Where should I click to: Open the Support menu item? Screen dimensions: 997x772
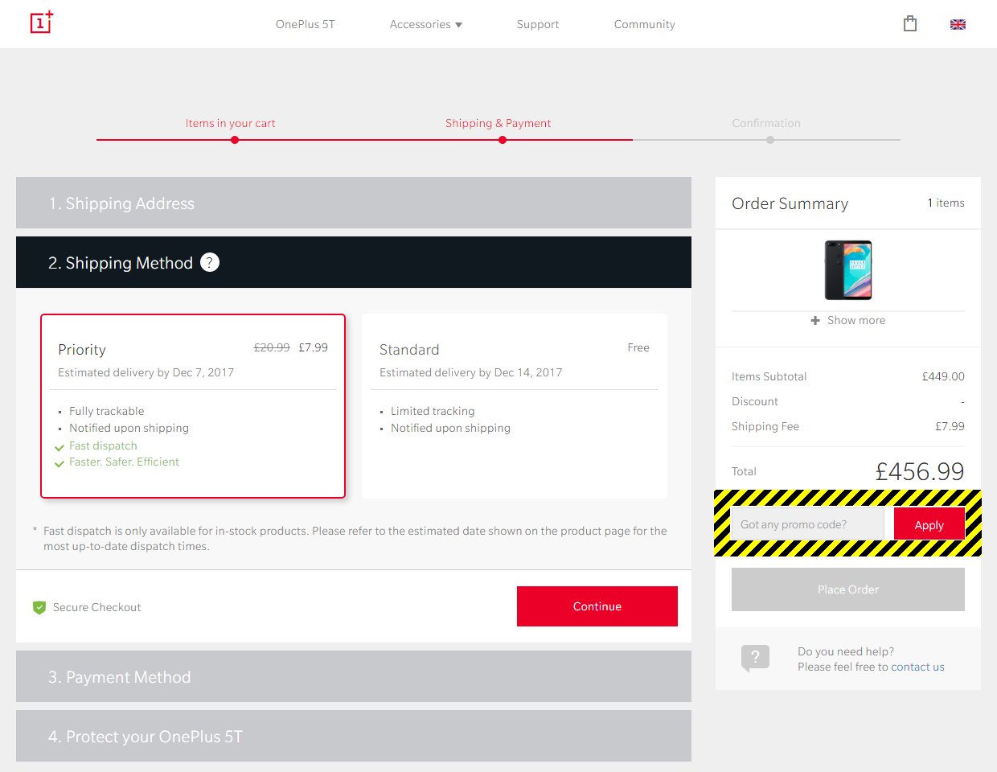tap(538, 24)
